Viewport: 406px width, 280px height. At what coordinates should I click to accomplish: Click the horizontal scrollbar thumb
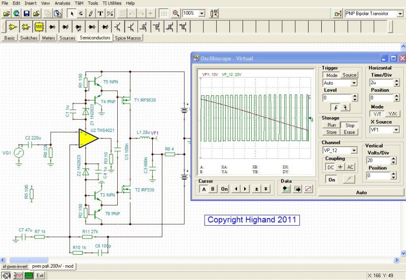[x=28, y=260]
